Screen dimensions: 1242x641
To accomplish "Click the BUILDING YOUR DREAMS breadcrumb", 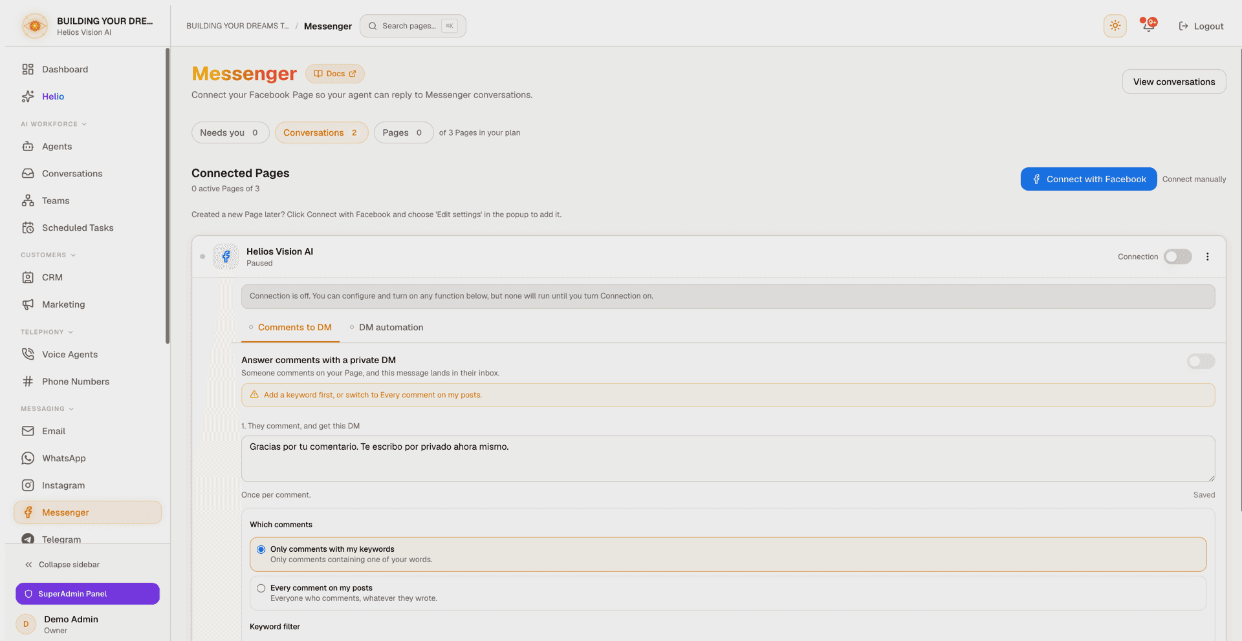I will [x=237, y=26].
